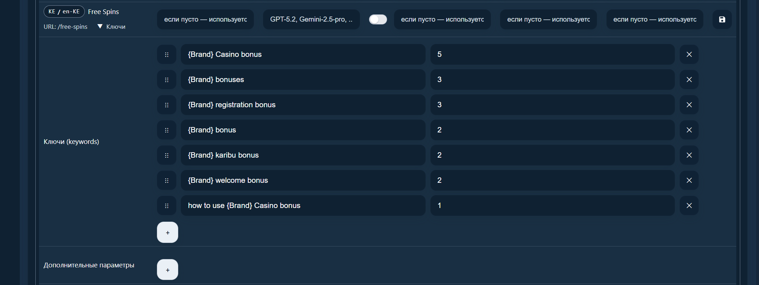Add a new keyword with plus button

coord(167,232)
